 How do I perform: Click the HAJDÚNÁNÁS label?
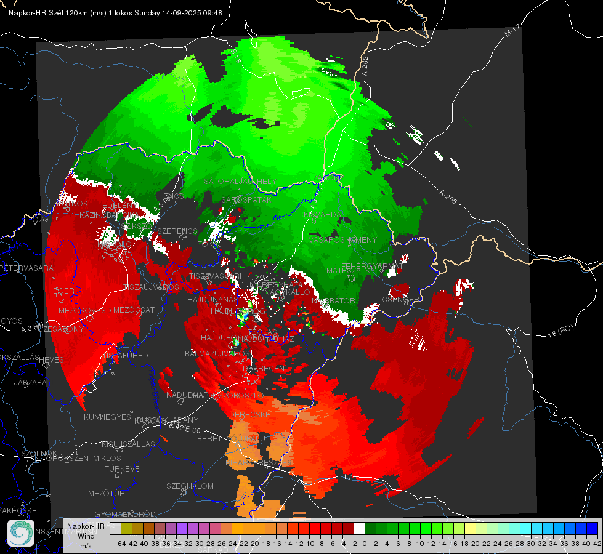point(212,299)
